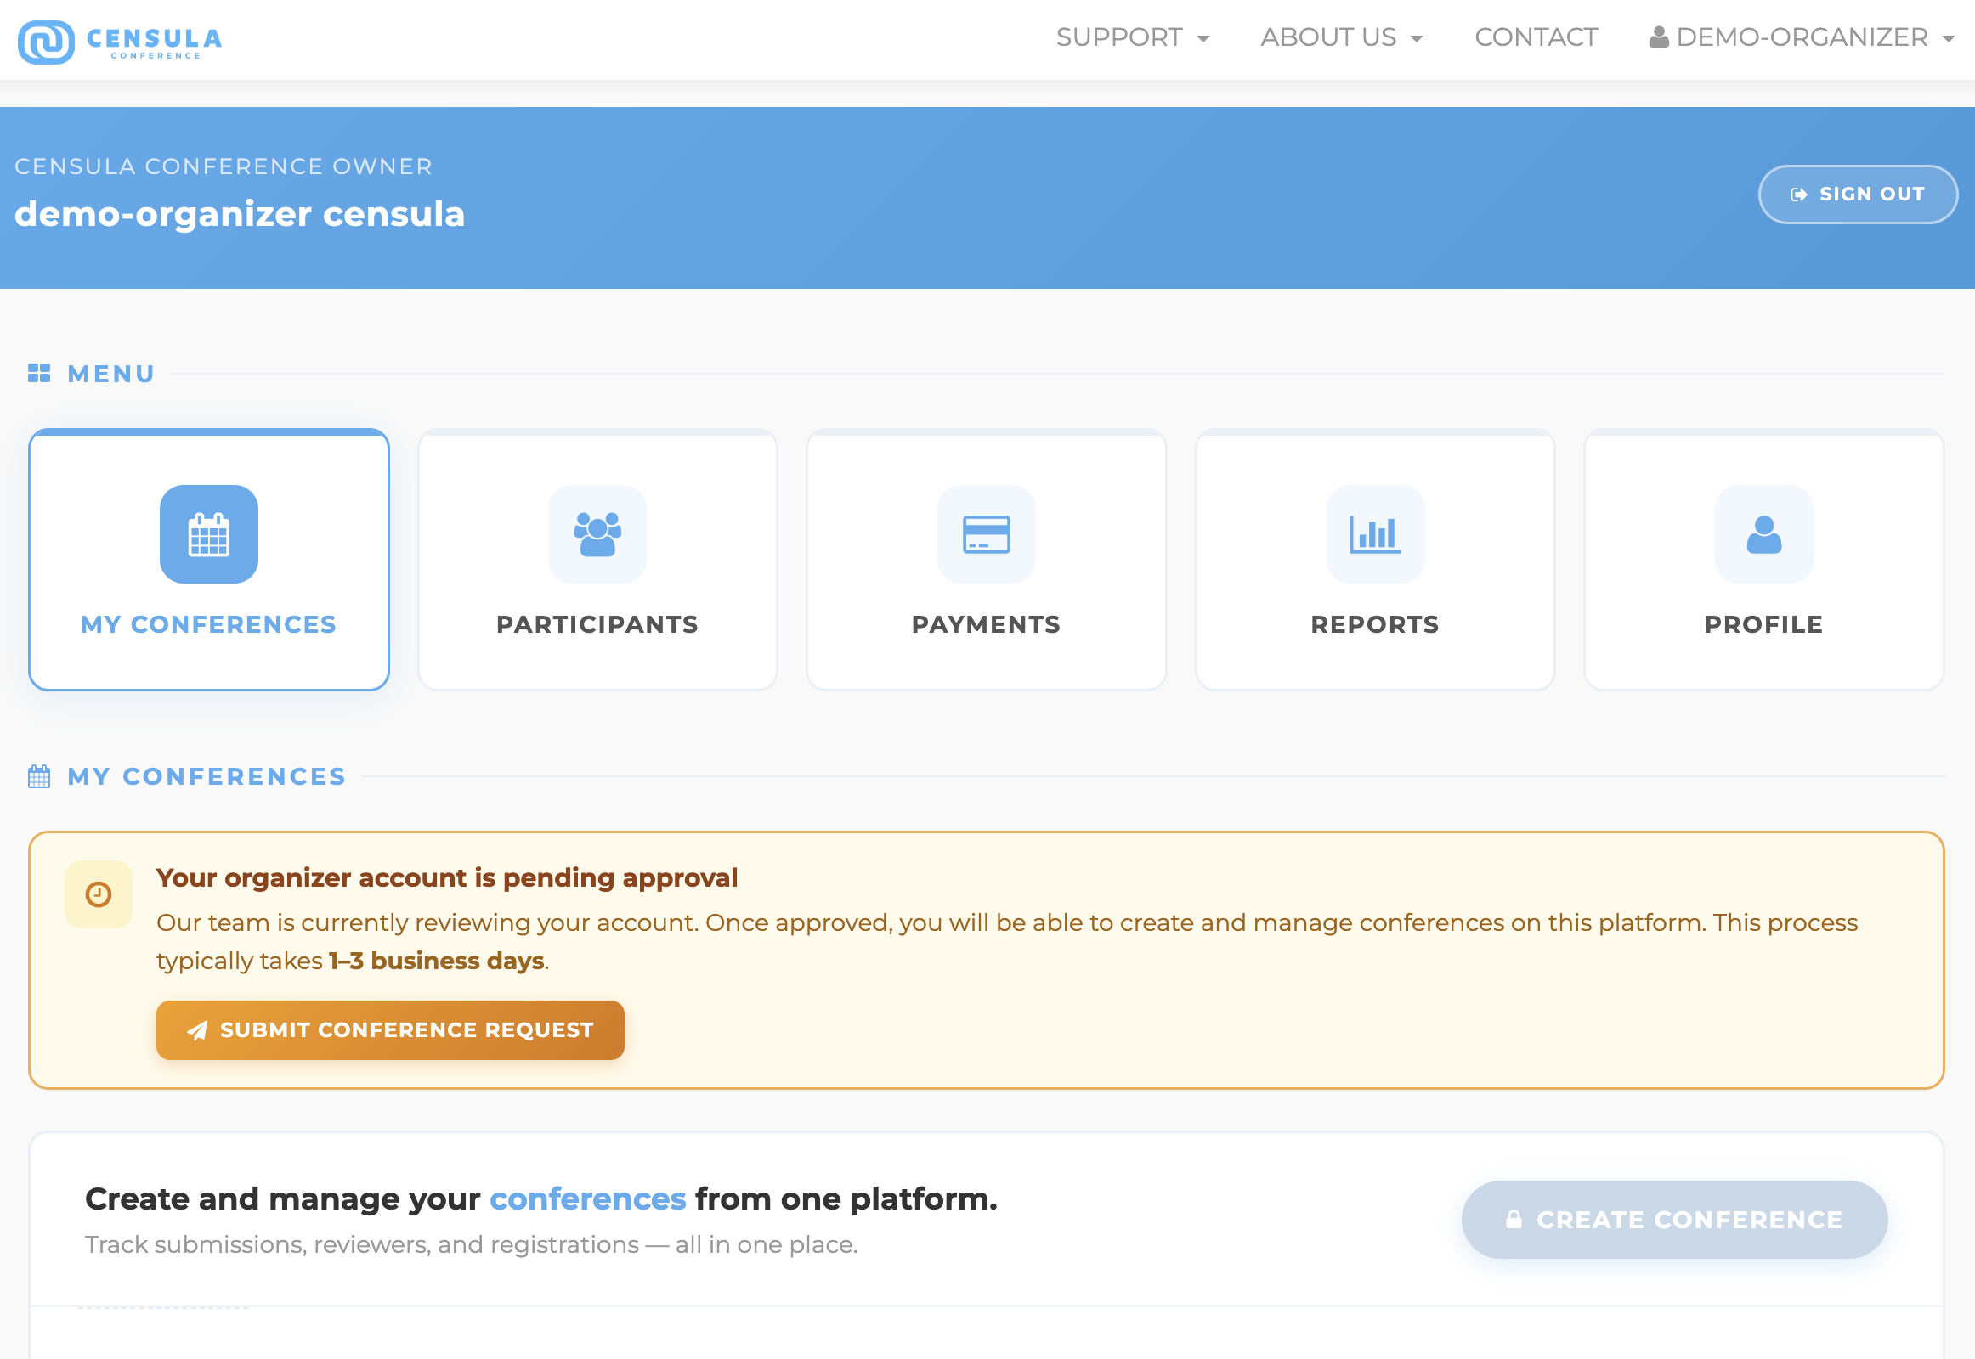The height and width of the screenshot is (1359, 1975).
Task: Open the Demo-Organizer user menu
Action: 1801,37
